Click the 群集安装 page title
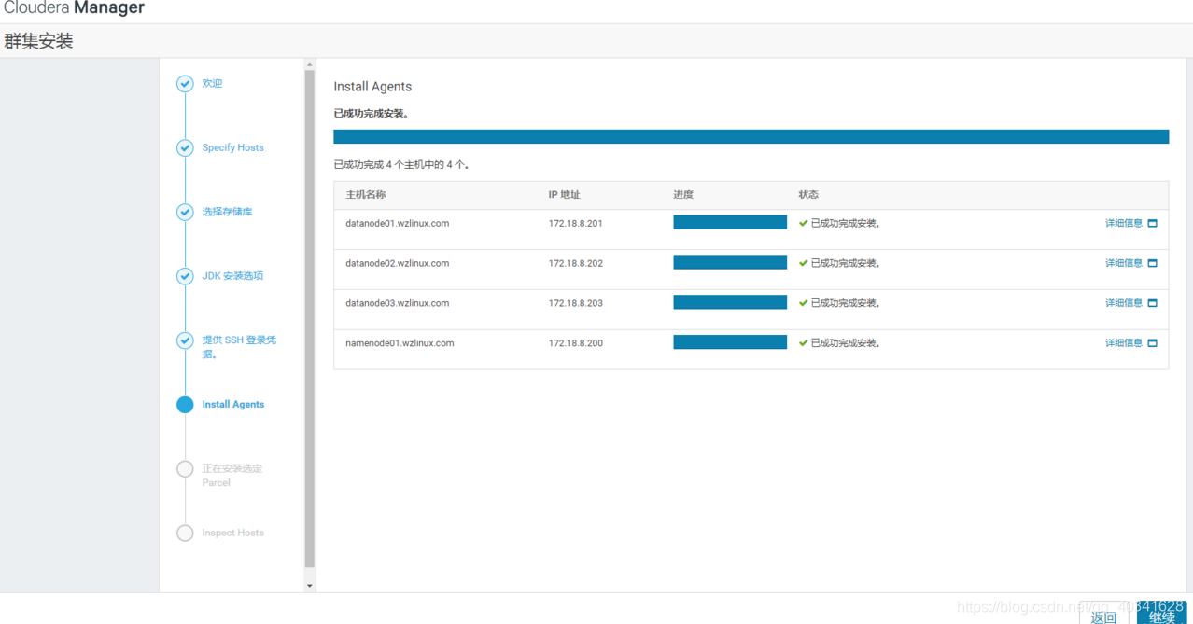Viewport: 1193px width, 624px height. click(x=38, y=41)
